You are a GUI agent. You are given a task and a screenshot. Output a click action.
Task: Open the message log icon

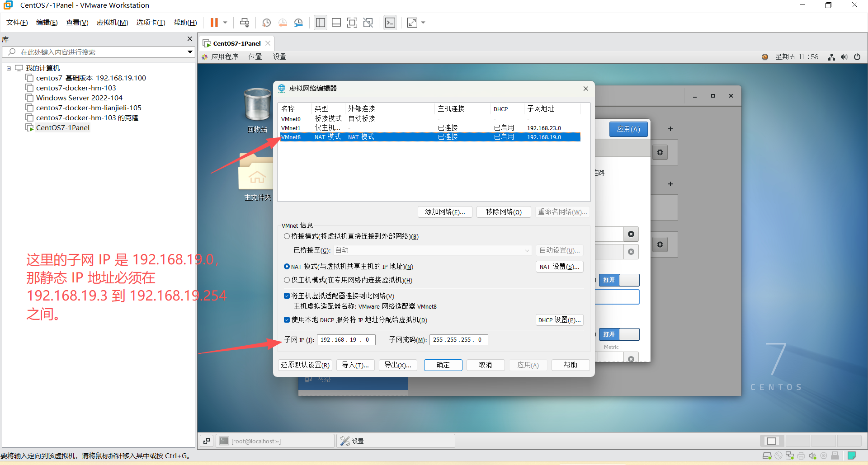pos(852,456)
